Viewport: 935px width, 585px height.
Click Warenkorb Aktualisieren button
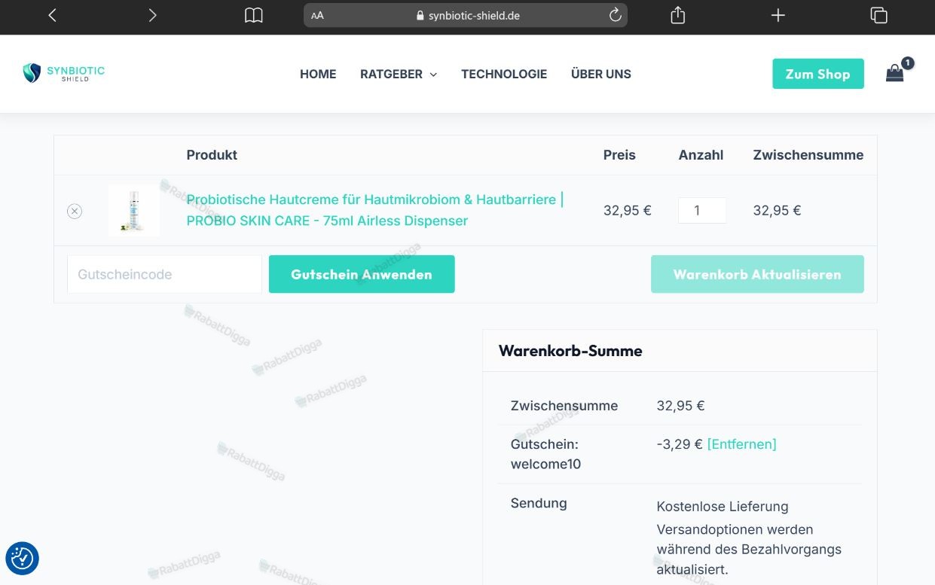757,274
